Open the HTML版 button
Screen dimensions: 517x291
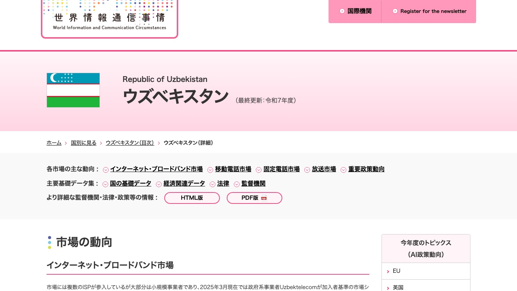(192, 198)
